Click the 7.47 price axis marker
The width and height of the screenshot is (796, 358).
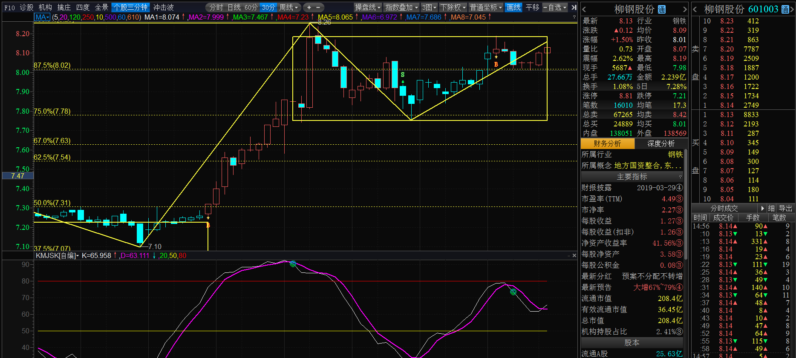[17, 176]
